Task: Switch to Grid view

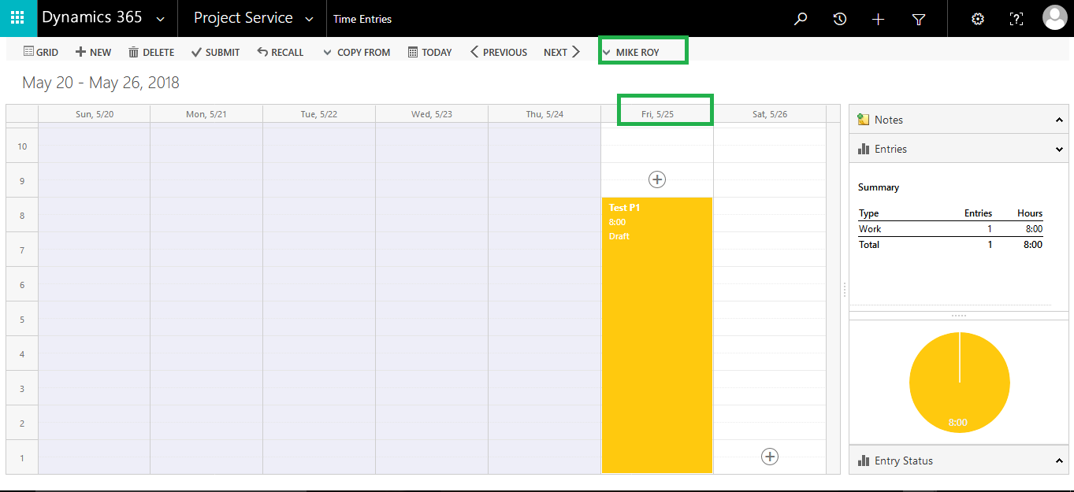Action: coord(41,52)
